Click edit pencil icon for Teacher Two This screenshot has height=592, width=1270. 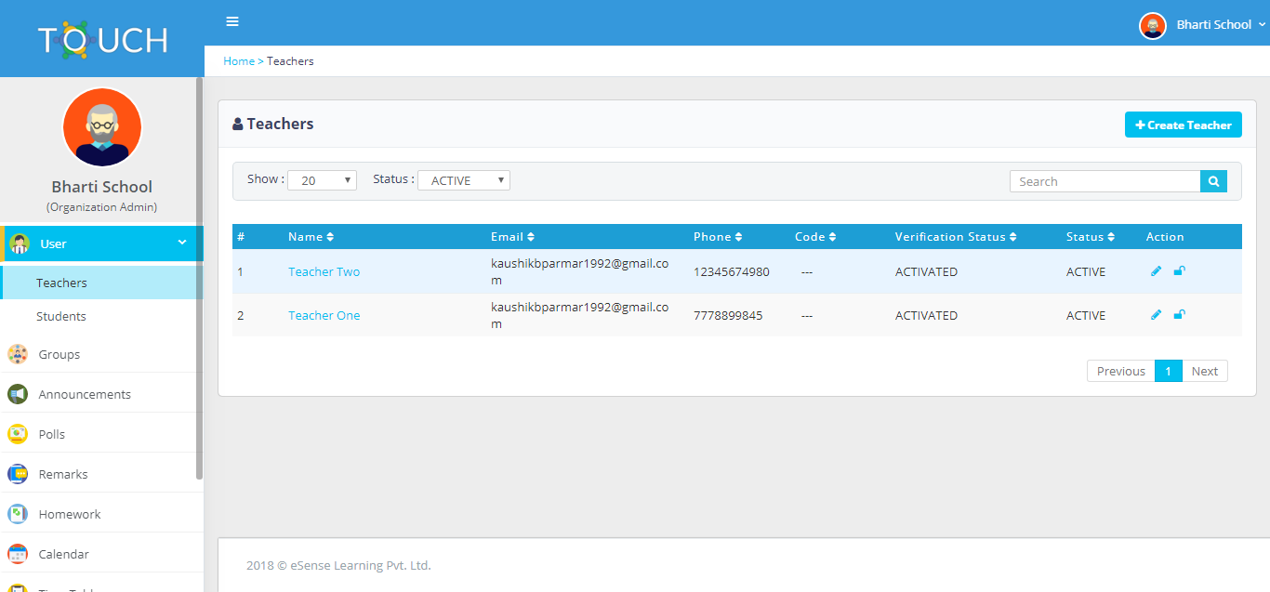(1156, 271)
